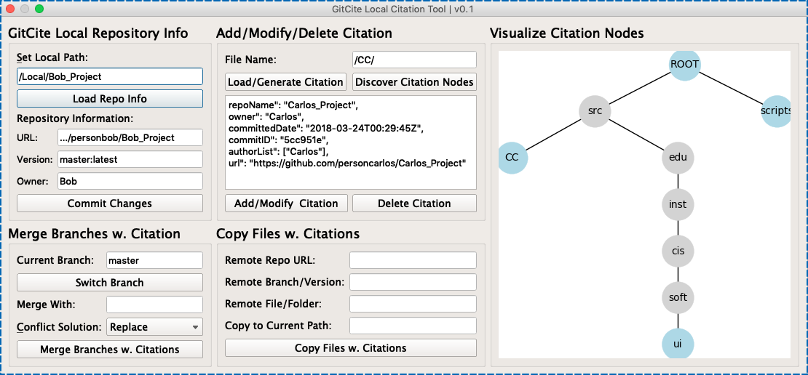Select the inst node circle
Image resolution: width=808 pixels, height=375 pixels.
[678, 204]
